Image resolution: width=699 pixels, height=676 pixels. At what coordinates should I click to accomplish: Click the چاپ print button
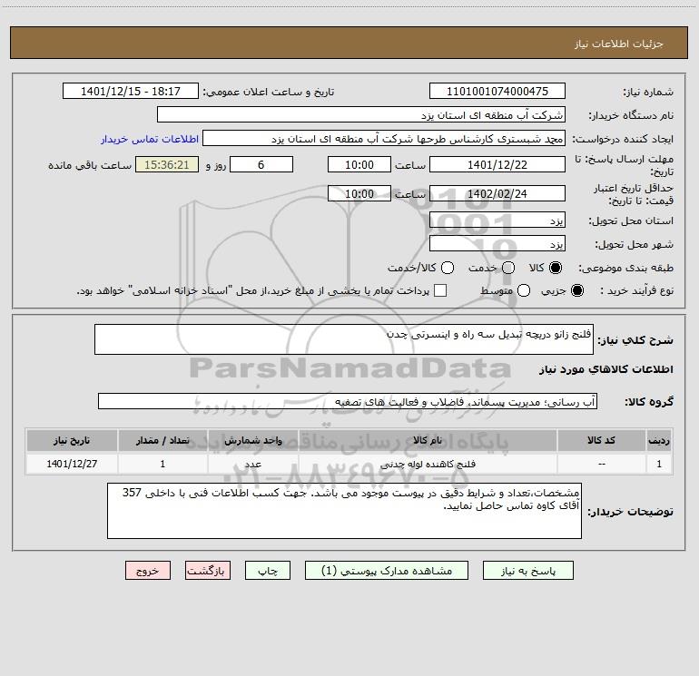pos(268,571)
